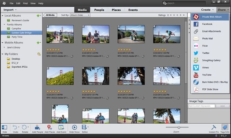Switch to the Places tab
This screenshot has width=231, height=138.
pyautogui.click(x=116, y=10)
